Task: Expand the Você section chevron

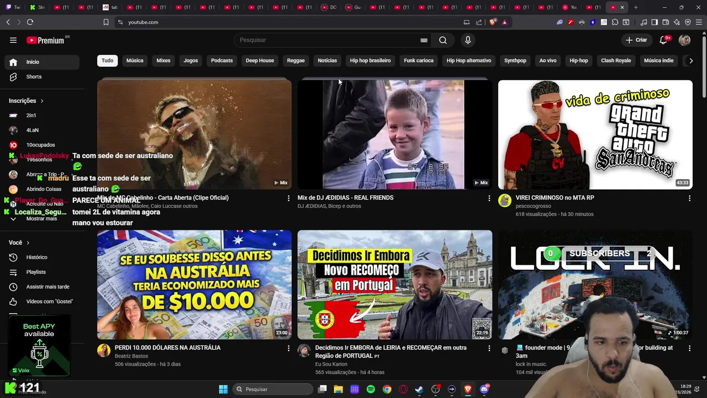Action: coord(28,243)
